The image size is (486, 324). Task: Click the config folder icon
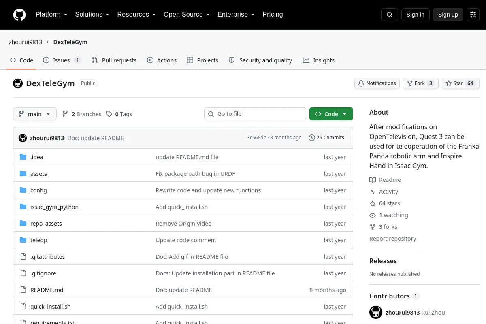23,190
